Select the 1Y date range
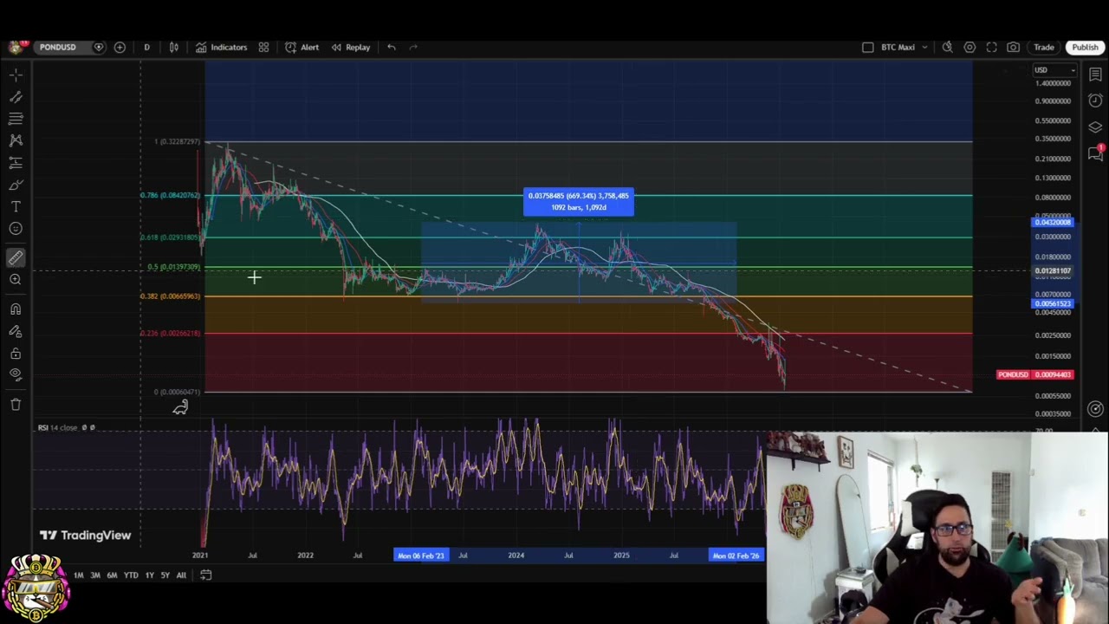Viewport: 1109px width, 624px height. (150, 575)
